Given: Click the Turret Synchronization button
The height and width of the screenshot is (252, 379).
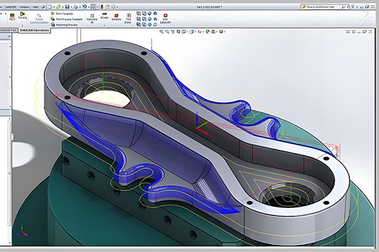Looking at the screenshot, I should pos(39,19).
